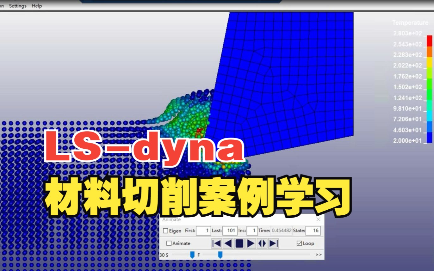
Task: Play the animation in reverse
Action: pos(228,243)
